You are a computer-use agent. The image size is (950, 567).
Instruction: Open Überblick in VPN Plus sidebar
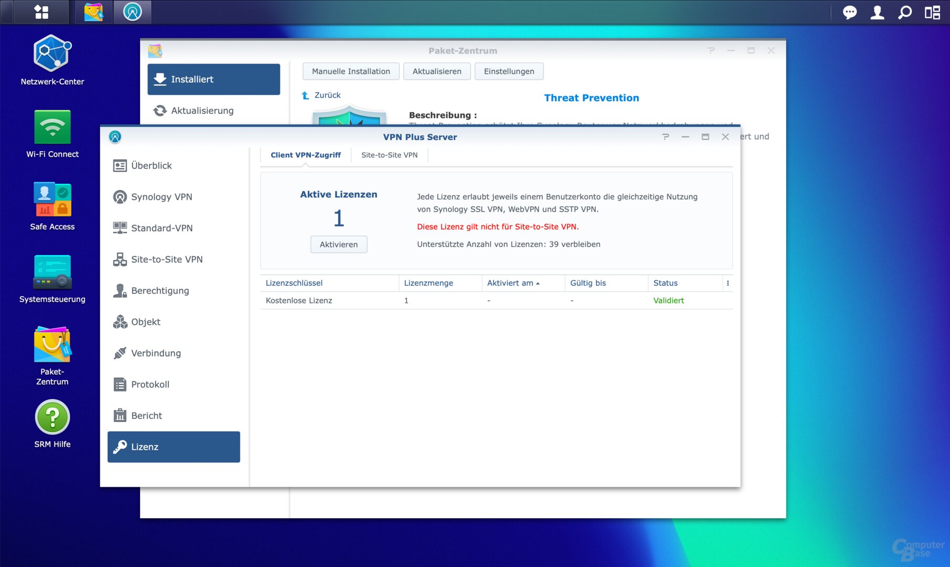click(174, 165)
